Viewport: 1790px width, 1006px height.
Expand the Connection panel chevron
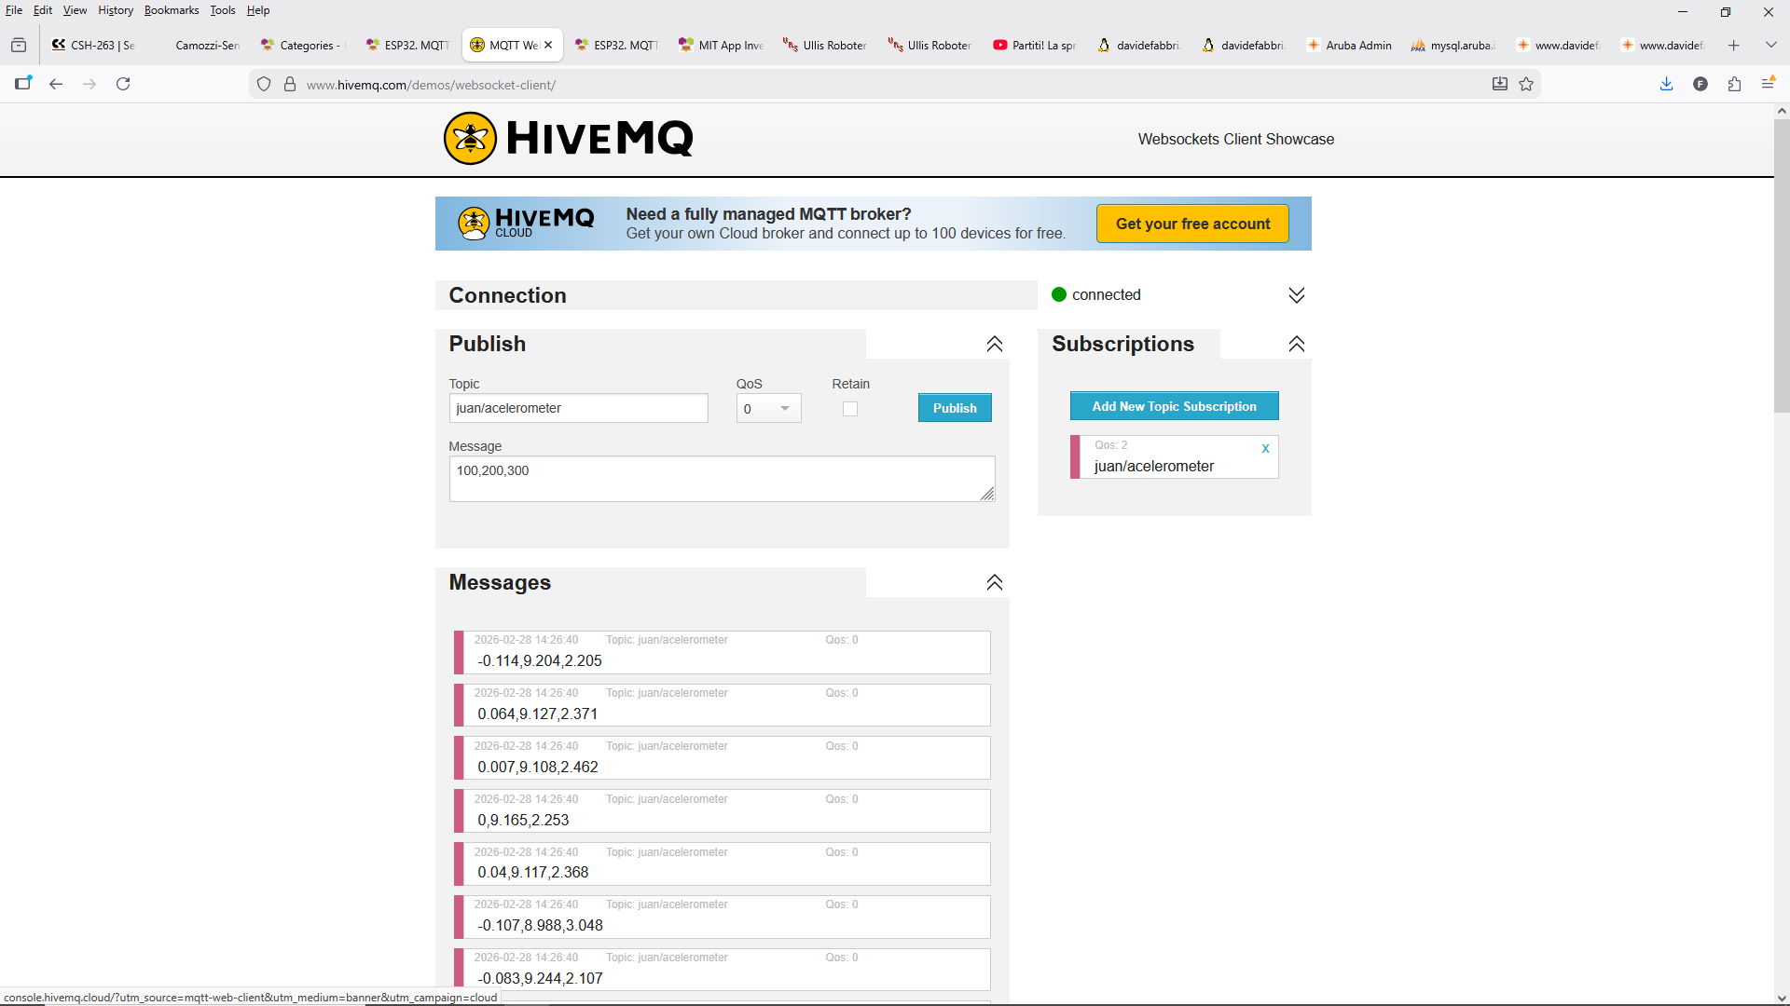click(1296, 295)
